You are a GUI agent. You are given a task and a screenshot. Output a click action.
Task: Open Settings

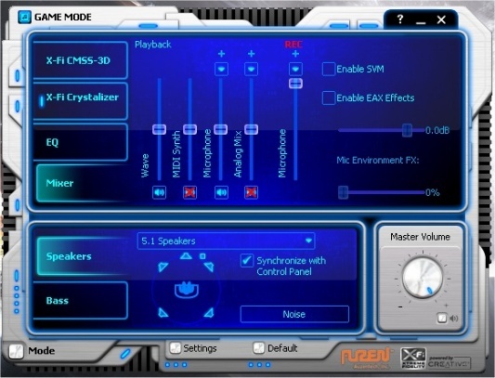(193, 348)
